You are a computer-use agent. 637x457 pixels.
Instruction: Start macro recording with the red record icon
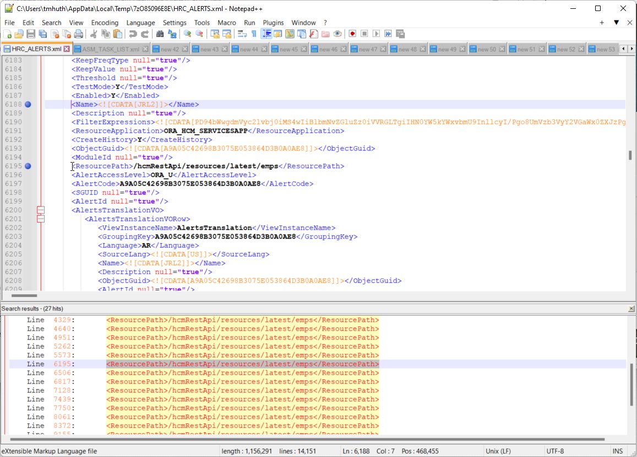352,34
